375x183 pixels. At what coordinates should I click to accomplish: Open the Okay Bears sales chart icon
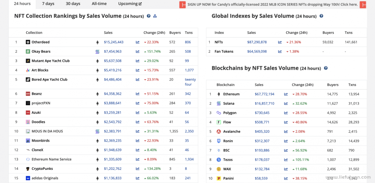[x=138, y=52]
